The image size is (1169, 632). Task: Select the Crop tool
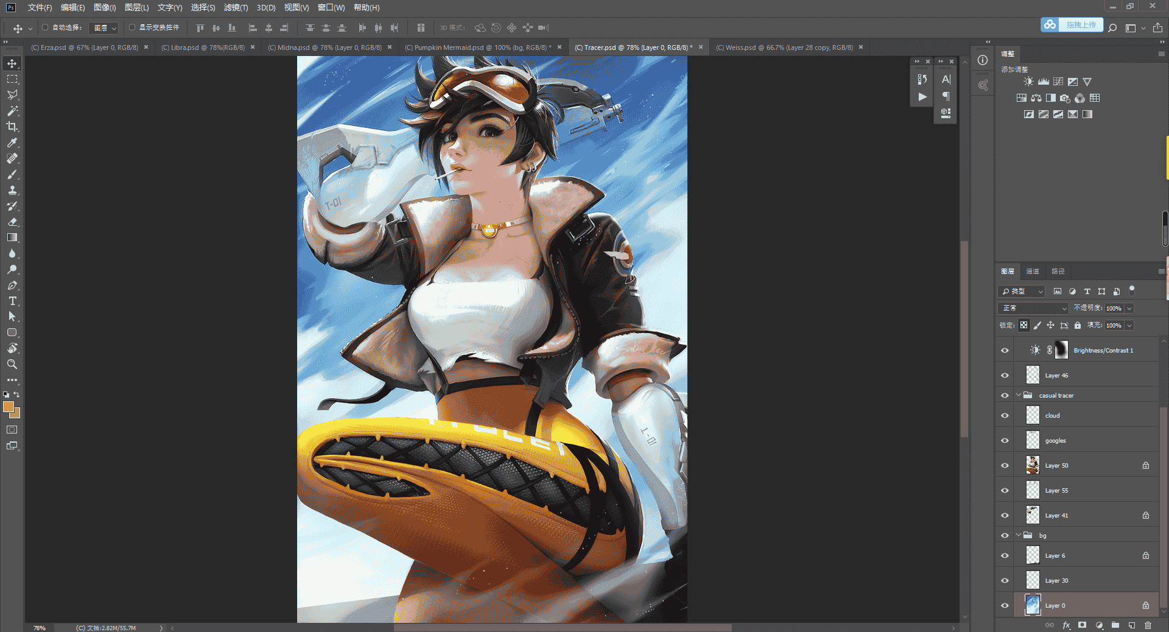pos(12,127)
